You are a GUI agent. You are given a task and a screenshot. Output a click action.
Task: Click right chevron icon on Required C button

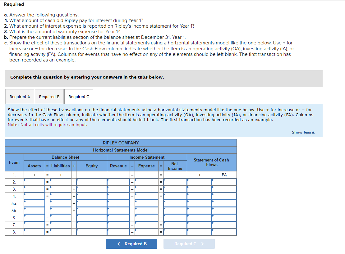coord(202,244)
